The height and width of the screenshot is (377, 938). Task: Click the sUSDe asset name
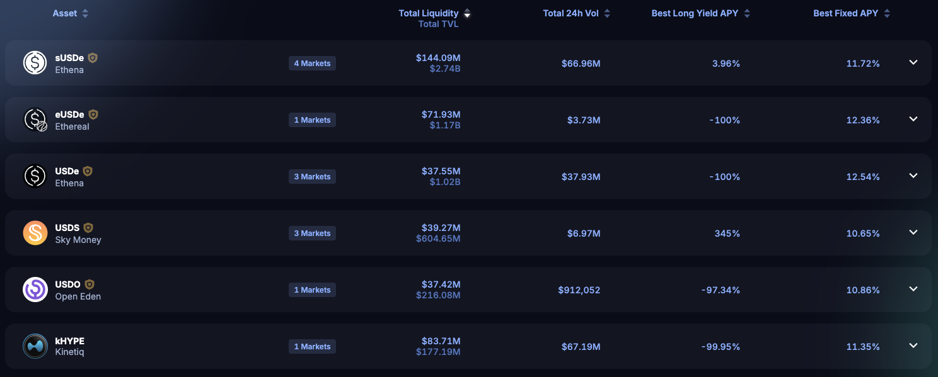coord(69,58)
